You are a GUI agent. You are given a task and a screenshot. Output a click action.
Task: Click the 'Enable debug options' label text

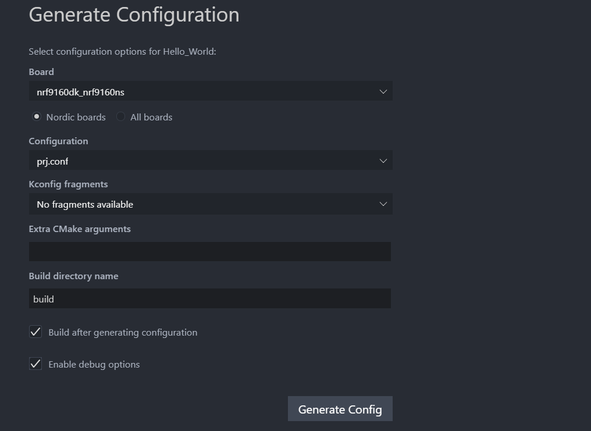tap(94, 365)
